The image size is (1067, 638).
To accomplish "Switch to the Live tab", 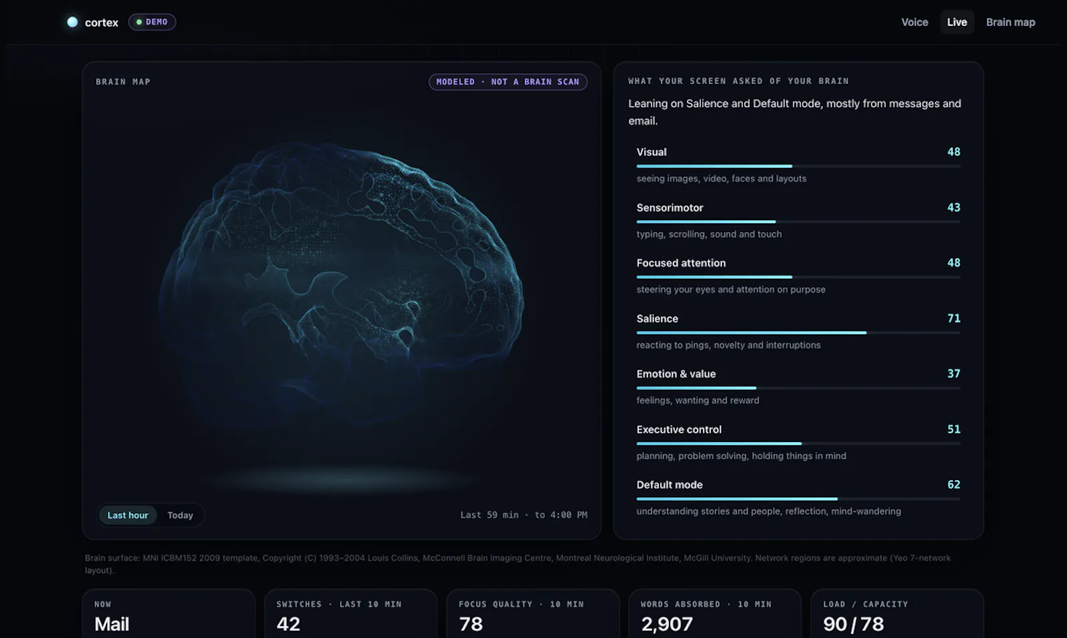I will coord(957,22).
